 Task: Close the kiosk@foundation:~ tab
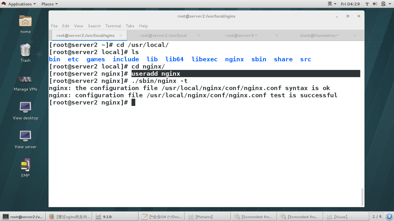(x=355, y=35)
